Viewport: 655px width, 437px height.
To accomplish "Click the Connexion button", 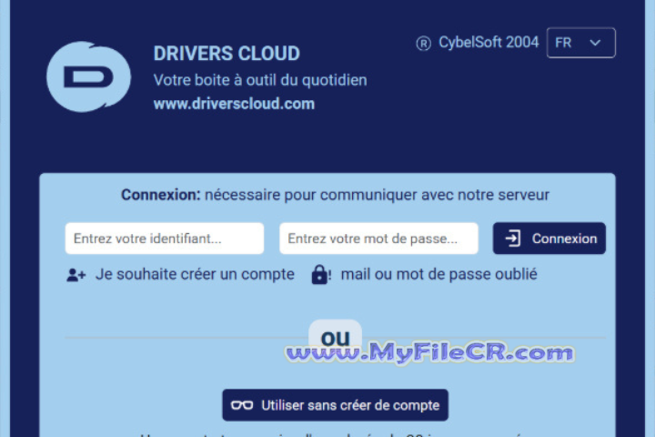I will click(549, 239).
